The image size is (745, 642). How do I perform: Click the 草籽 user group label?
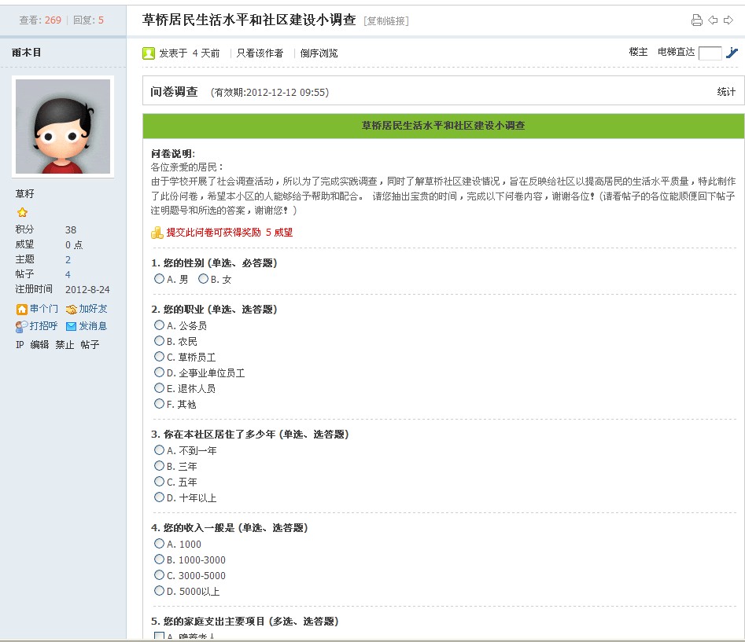tap(24, 193)
